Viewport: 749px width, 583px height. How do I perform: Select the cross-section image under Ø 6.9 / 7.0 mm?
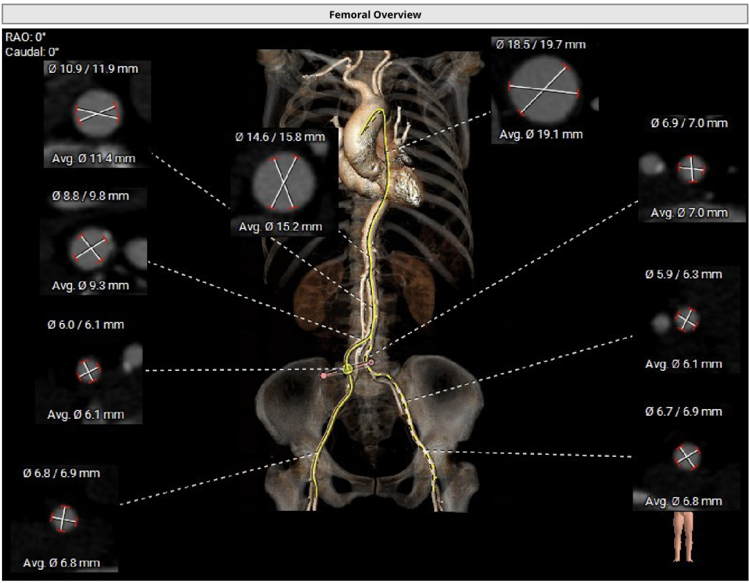(691, 168)
